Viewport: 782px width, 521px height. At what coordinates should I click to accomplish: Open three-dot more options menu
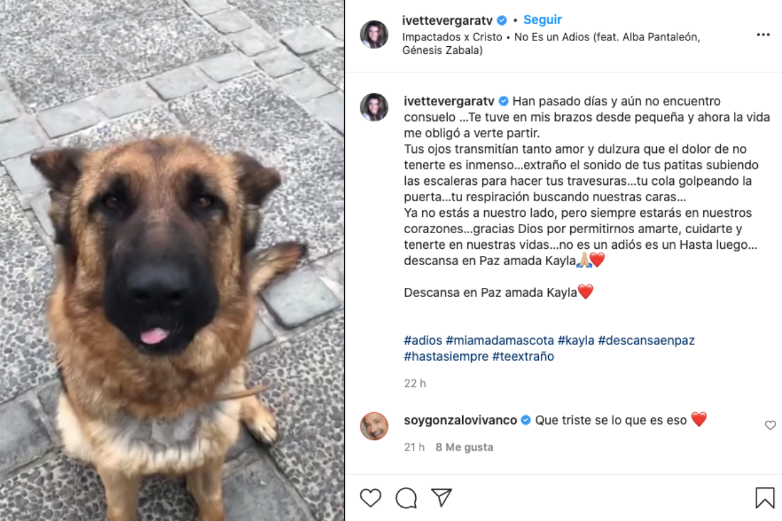point(763,35)
